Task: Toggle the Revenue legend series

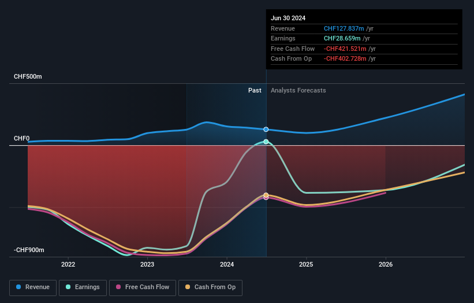Action: pyautogui.click(x=33, y=287)
